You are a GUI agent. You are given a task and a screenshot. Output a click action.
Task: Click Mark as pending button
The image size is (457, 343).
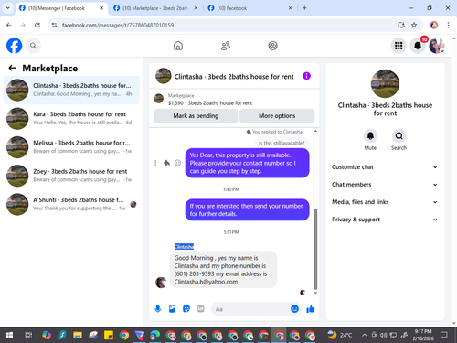coord(196,116)
